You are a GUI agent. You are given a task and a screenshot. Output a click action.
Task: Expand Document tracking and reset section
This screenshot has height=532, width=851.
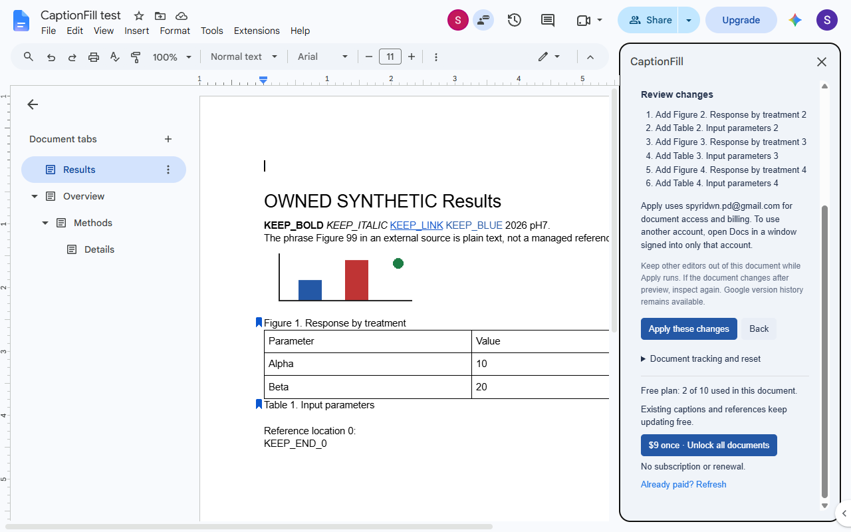click(701, 359)
